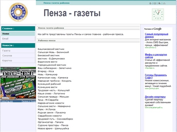
Task: Click the Пенза - газеты page title
Action: click(72, 13)
